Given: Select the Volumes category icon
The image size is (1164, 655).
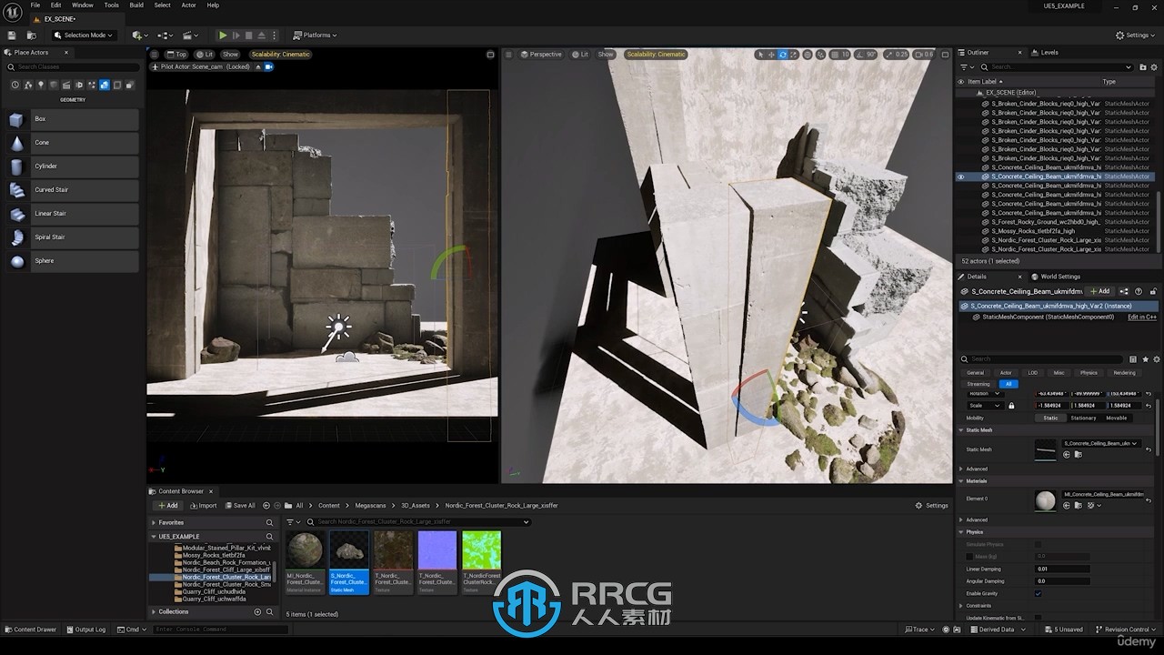Looking at the screenshot, I should tap(117, 85).
